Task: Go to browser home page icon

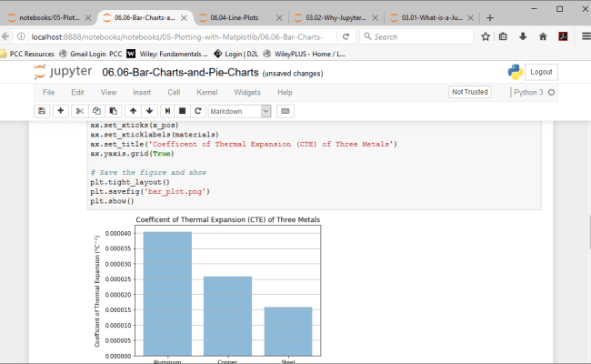Action: coord(543,36)
